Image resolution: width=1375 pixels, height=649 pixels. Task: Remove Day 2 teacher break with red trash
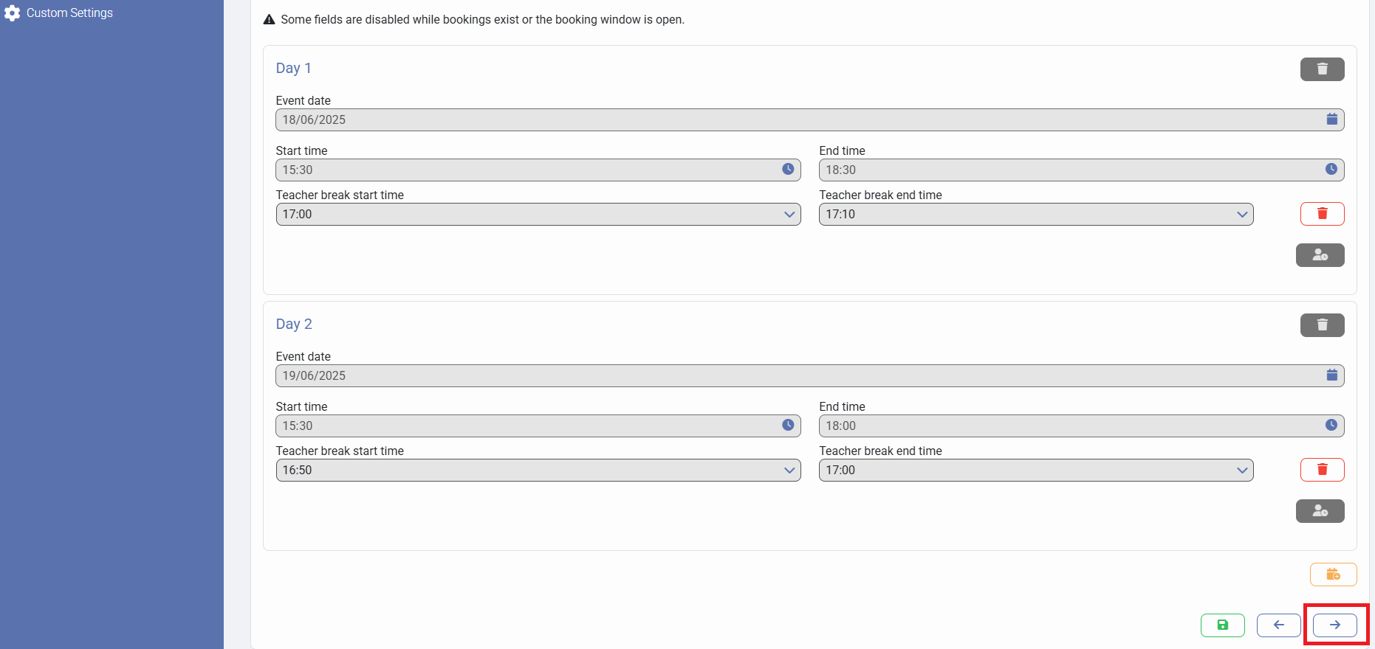(1321, 470)
